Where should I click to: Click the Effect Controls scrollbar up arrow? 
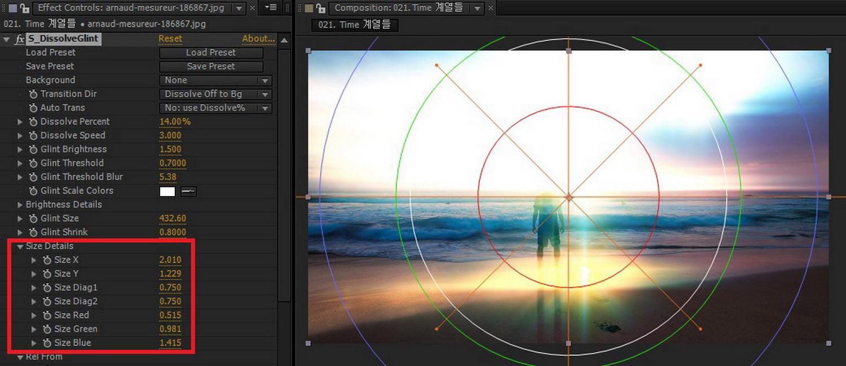284,41
